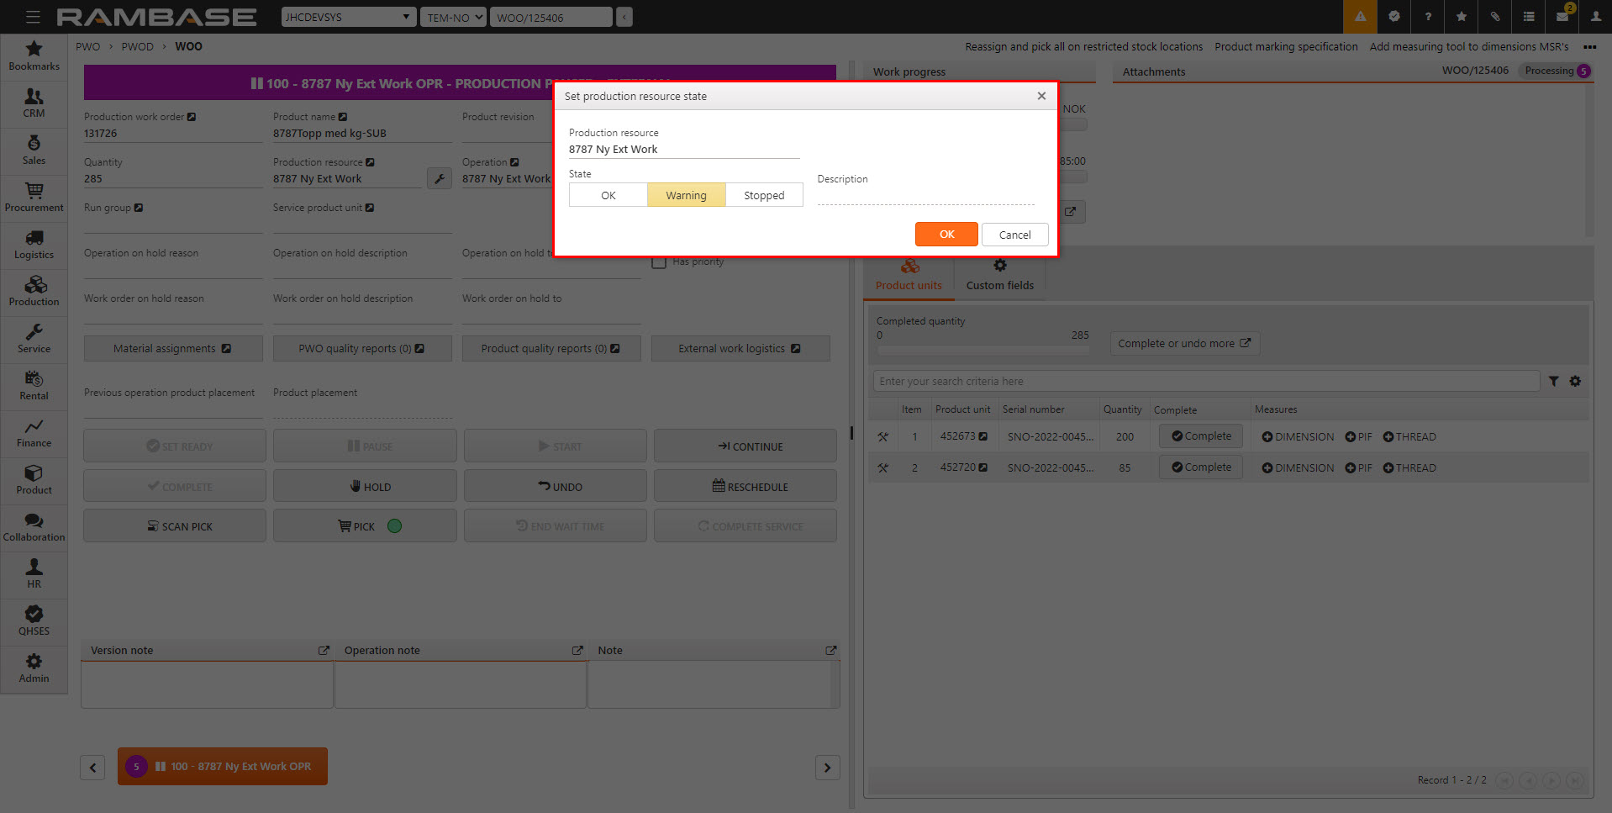Select the OK state option
1612x813 pixels.
pos(608,195)
